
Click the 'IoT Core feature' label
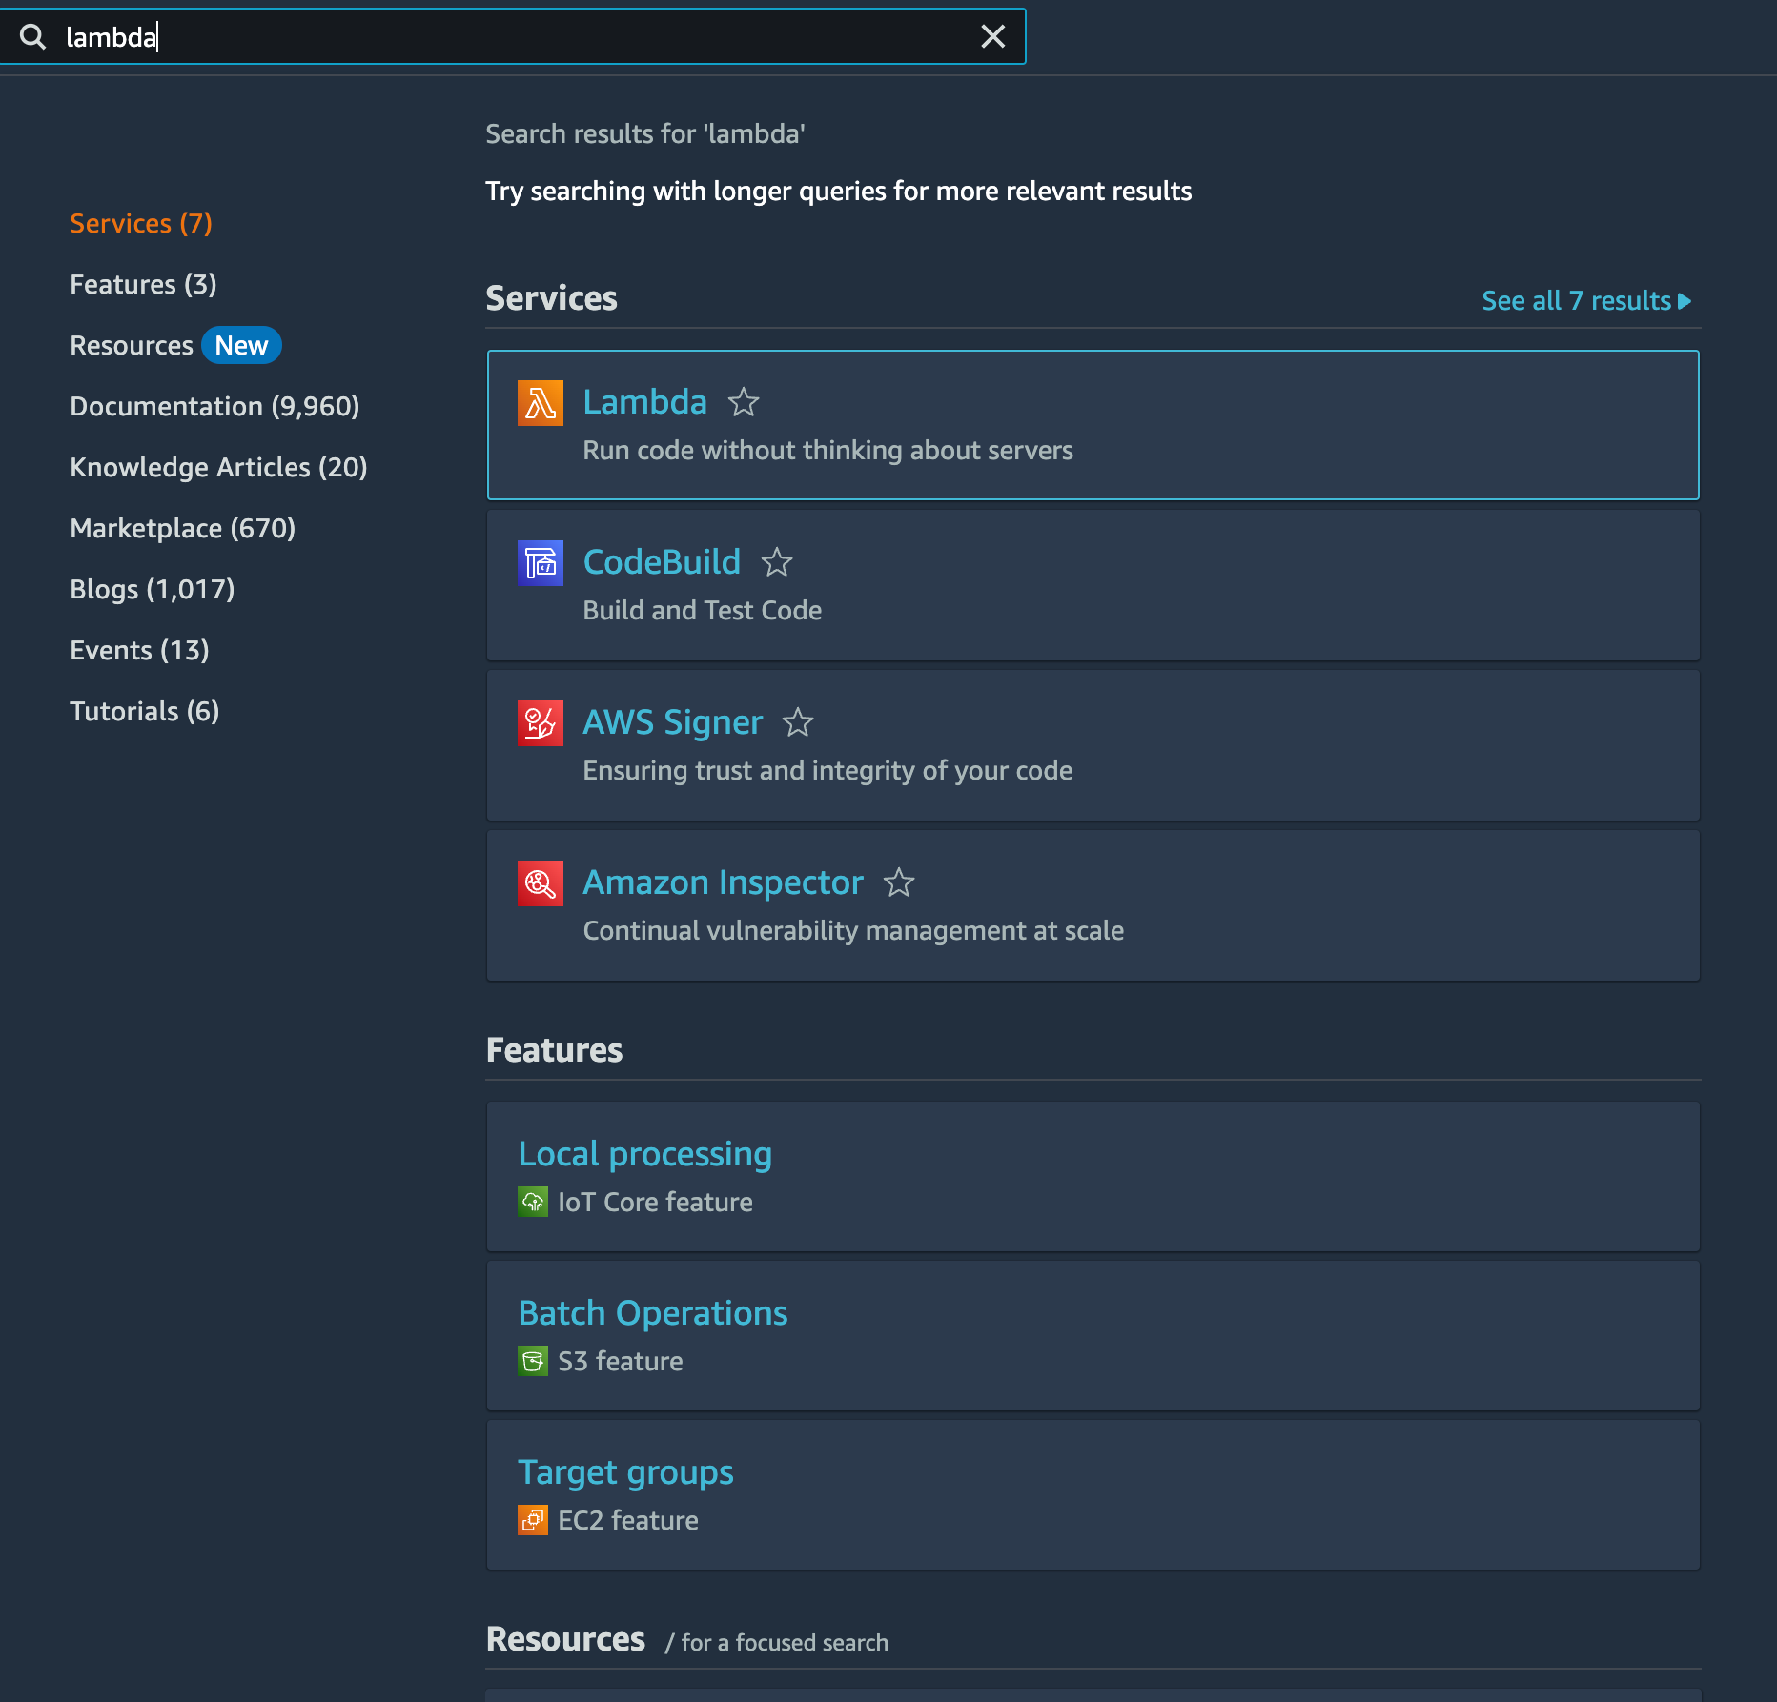pyautogui.click(x=656, y=1202)
